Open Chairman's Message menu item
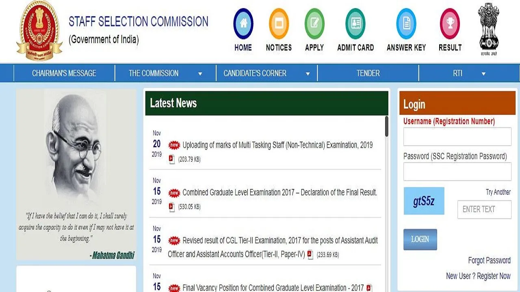 tap(64, 73)
